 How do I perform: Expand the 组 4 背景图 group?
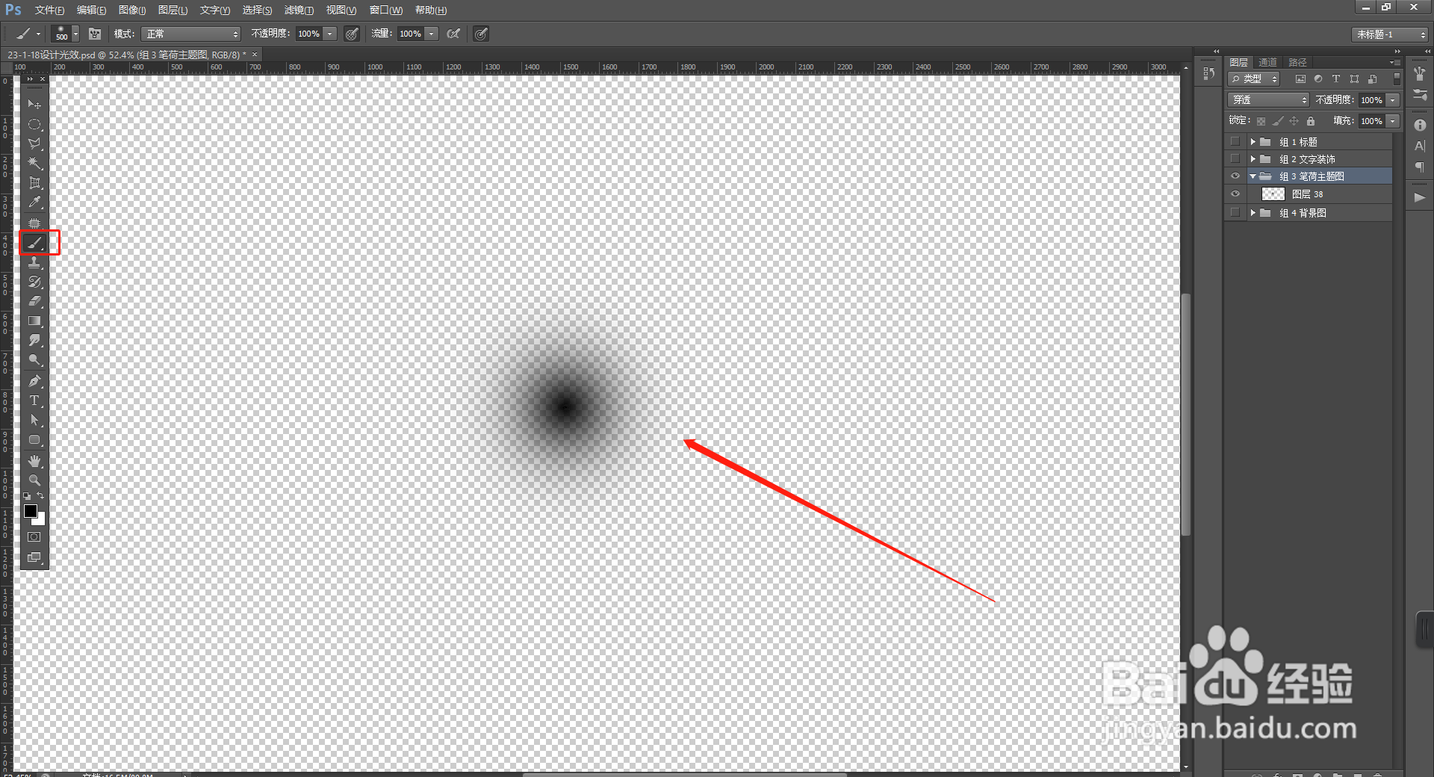1253,212
